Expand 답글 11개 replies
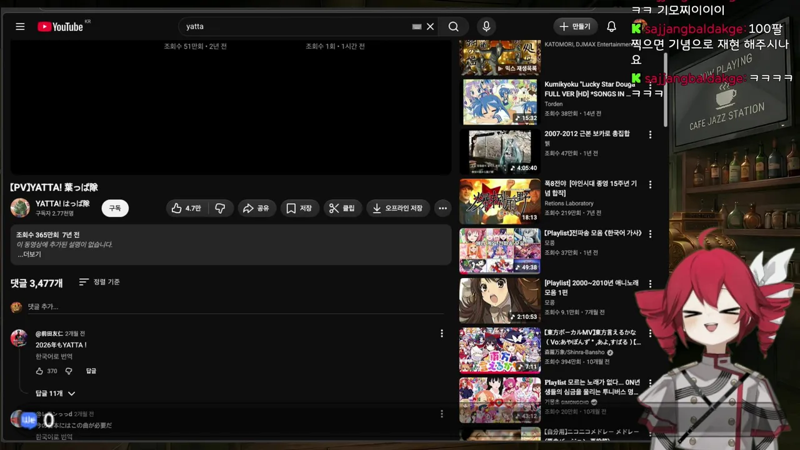The height and width of the screenshot is (450, 800). coord(55,393)
